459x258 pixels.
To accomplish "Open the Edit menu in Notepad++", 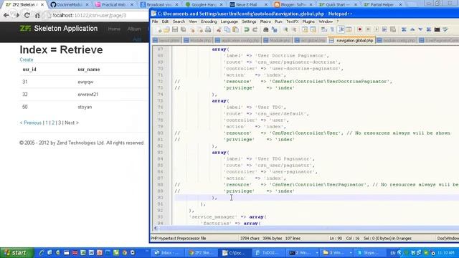I will pos(165,21).
